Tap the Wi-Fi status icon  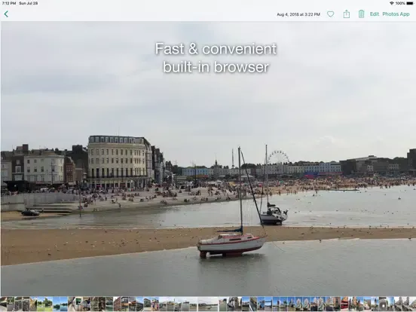click(392, 3)
